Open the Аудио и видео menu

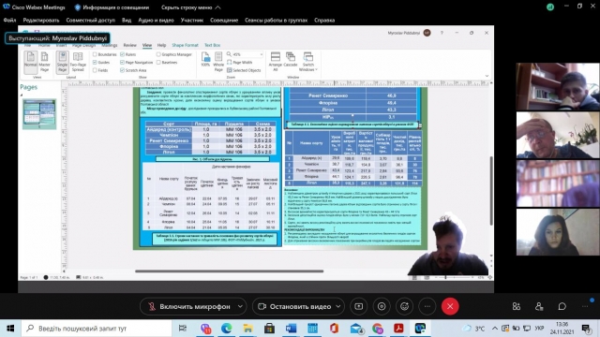(156, 21)
